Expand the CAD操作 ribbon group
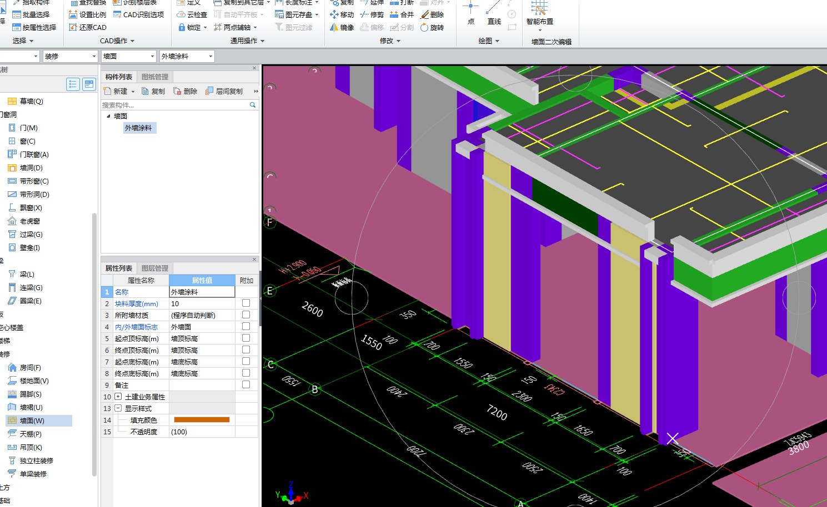This screenshot has height=507, width=827. click(x=117, y=41)
